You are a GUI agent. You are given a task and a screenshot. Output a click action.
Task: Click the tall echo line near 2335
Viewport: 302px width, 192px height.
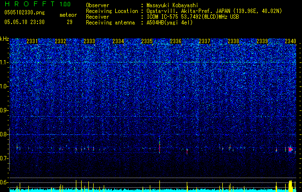pyautogui.click(x=160, y=146)
